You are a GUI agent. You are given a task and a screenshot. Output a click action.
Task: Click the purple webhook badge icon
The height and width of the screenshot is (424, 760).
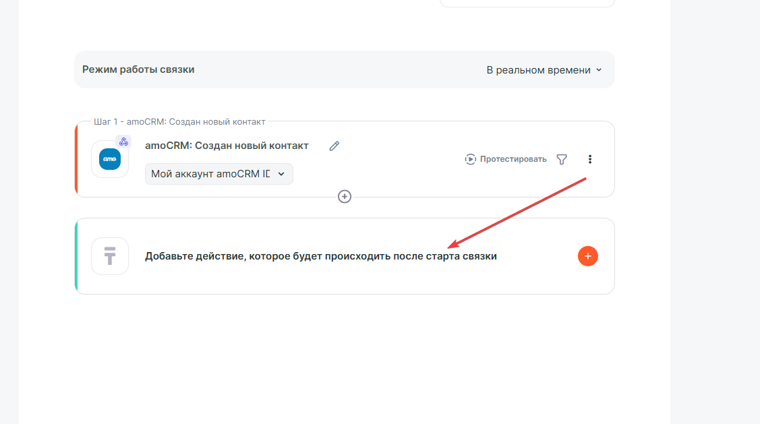123,142
